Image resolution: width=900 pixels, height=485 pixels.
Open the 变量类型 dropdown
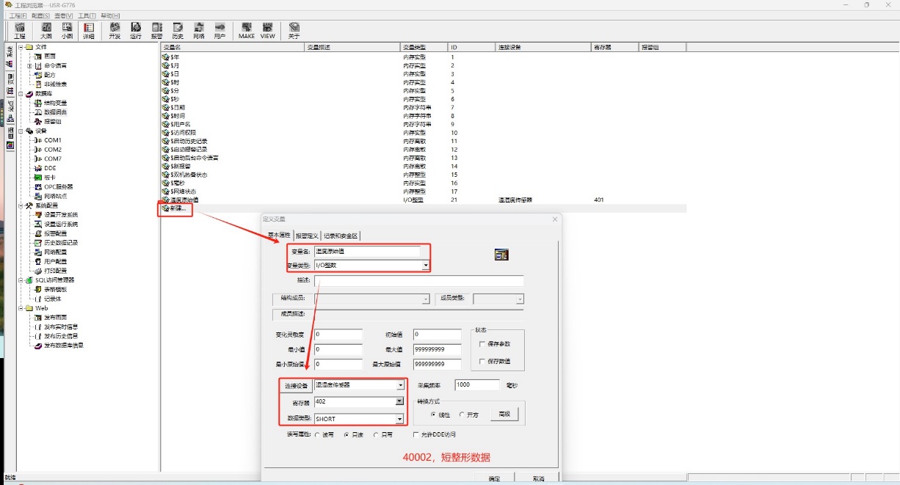pos(425,266)
